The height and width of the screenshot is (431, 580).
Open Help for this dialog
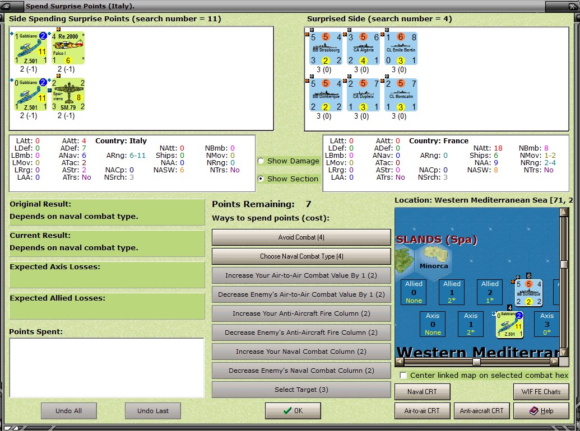[x=541, y=411]
